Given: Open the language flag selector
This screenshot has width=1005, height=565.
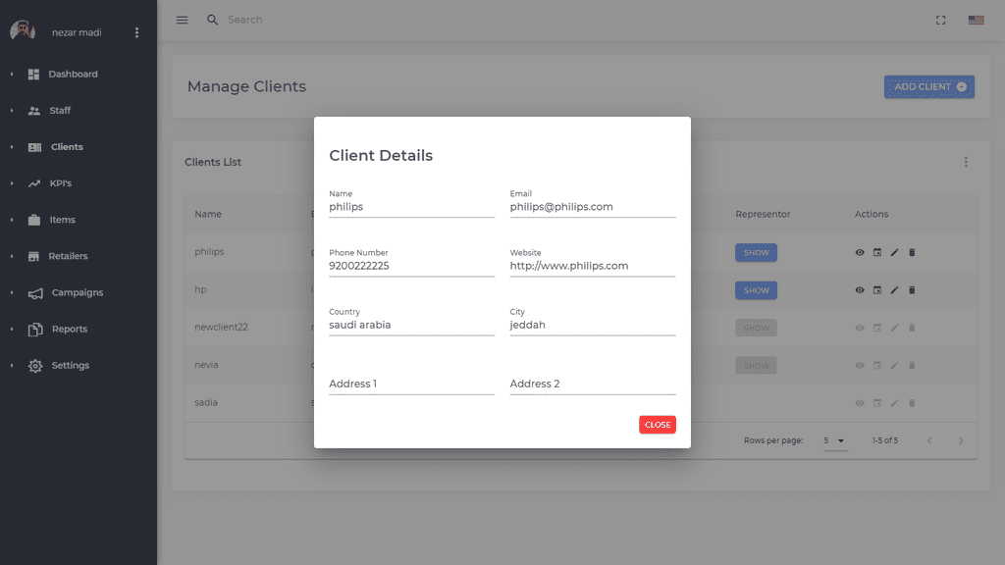Looking at the screenshot, I should click(976, 20).
